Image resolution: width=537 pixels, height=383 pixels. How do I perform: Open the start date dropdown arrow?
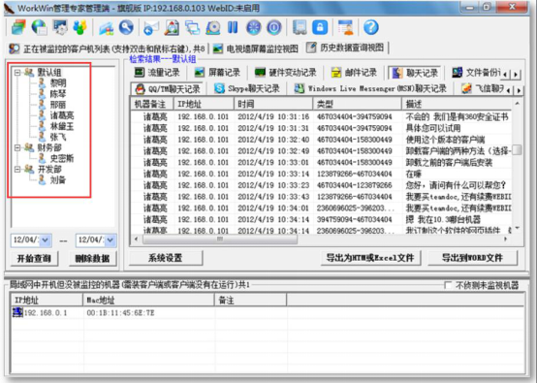[46, 240]
